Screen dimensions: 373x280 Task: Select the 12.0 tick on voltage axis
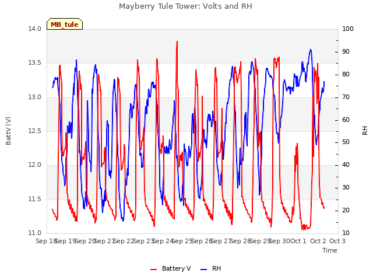(x=34, y=165)
